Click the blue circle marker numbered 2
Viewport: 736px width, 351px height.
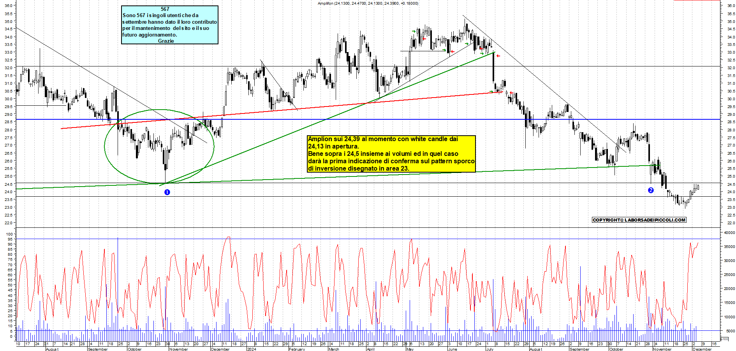click(651, 190)
